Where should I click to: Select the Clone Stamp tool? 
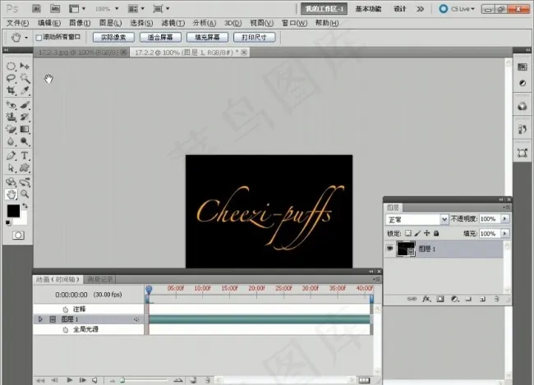tap(11, 117)
